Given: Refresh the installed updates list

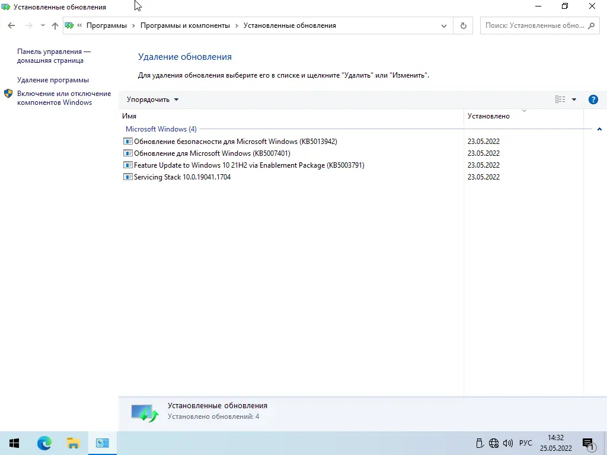Looking at the screenshot, I should tap(463, 26).
